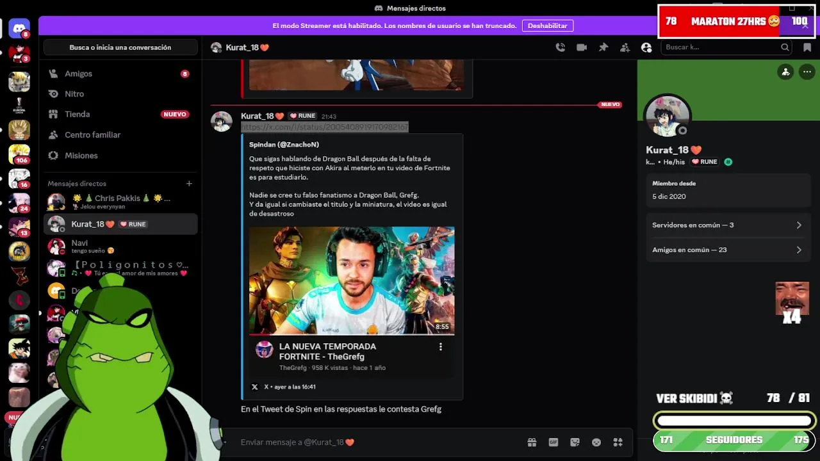Add friends to this DM
Viewport: 820px width, 461px height.
click(x=625, y=47)
